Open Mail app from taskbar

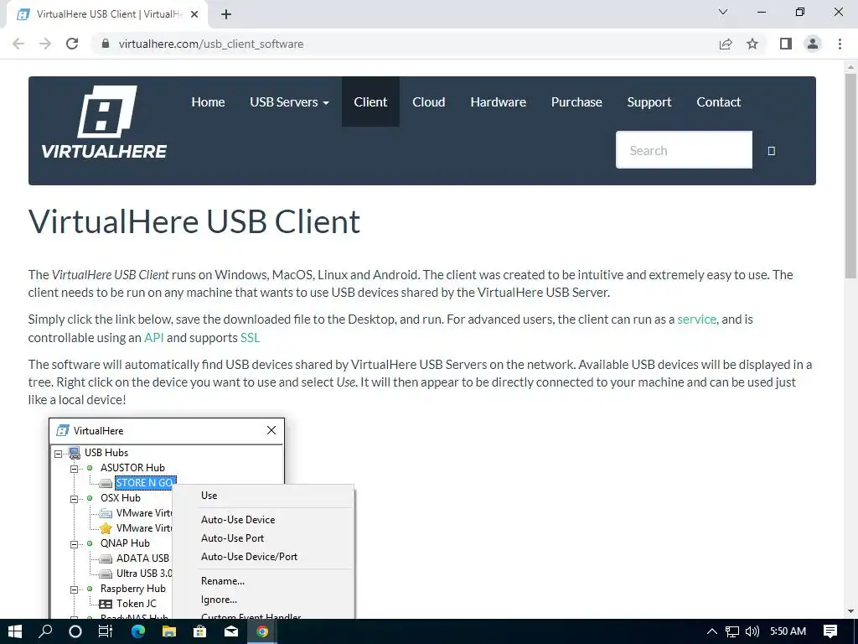coord(231,631)
